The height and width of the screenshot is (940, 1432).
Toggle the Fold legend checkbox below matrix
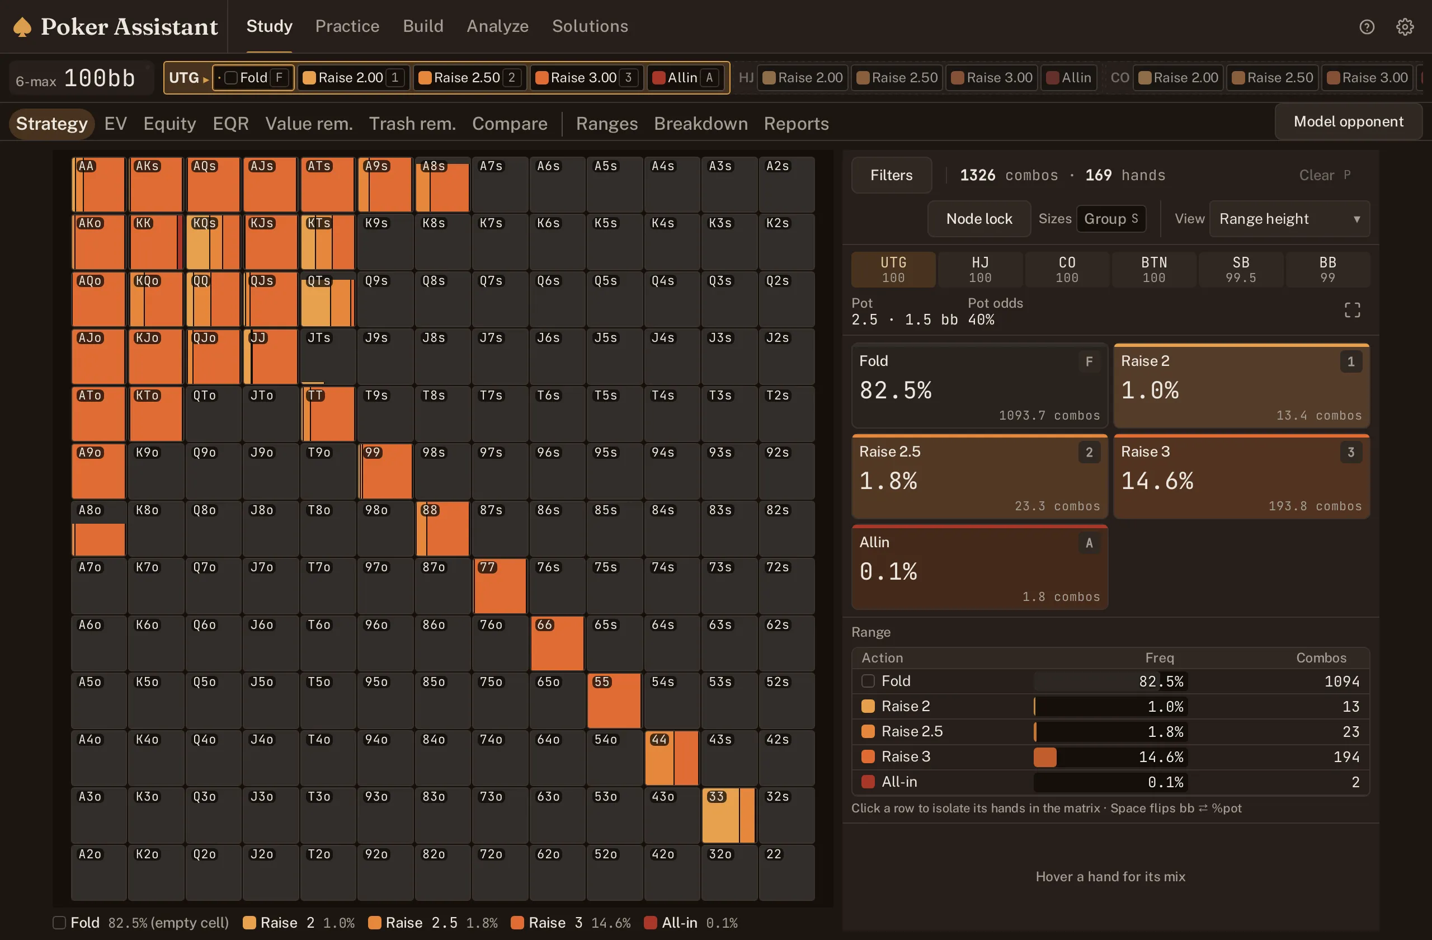59,923
